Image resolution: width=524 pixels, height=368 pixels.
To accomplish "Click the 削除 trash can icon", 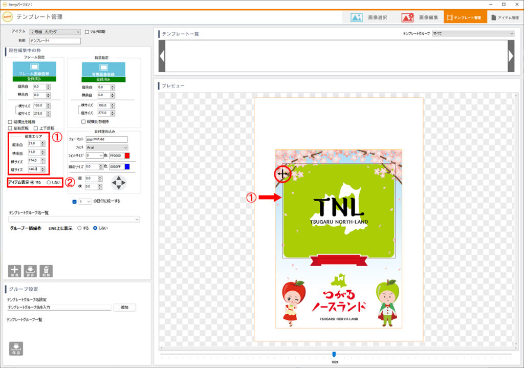I will point(46,271).
